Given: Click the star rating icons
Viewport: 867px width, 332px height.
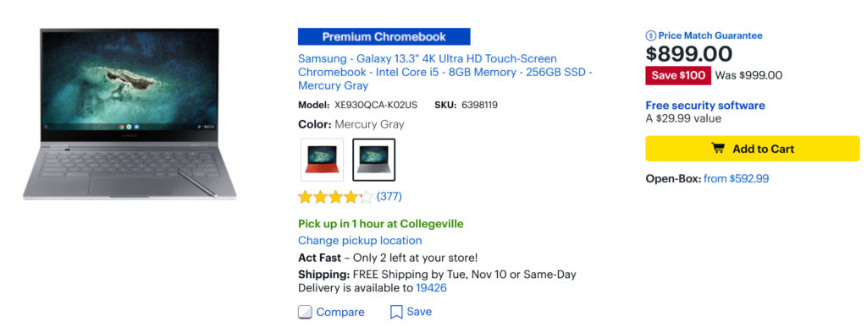Looking at the screenshot, I should pos(335,197).
